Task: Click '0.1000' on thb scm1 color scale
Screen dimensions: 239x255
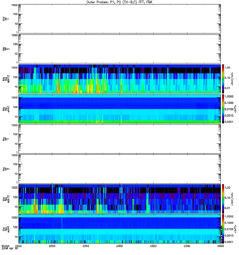Action: point(229,103)
